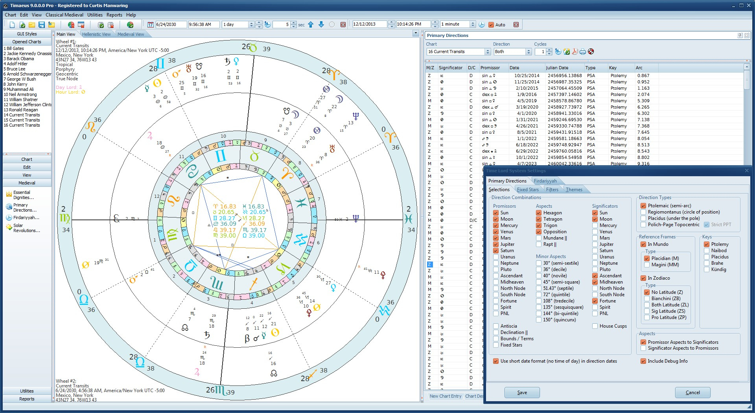
Task: Open the calendar icon beside 6/24/2030
Action: tap(150, 25)
